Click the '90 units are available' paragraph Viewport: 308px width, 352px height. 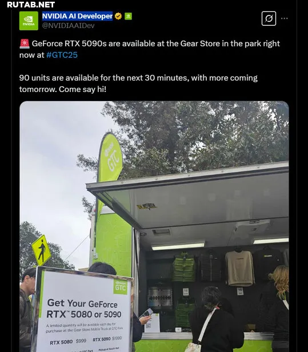[138, 83]
